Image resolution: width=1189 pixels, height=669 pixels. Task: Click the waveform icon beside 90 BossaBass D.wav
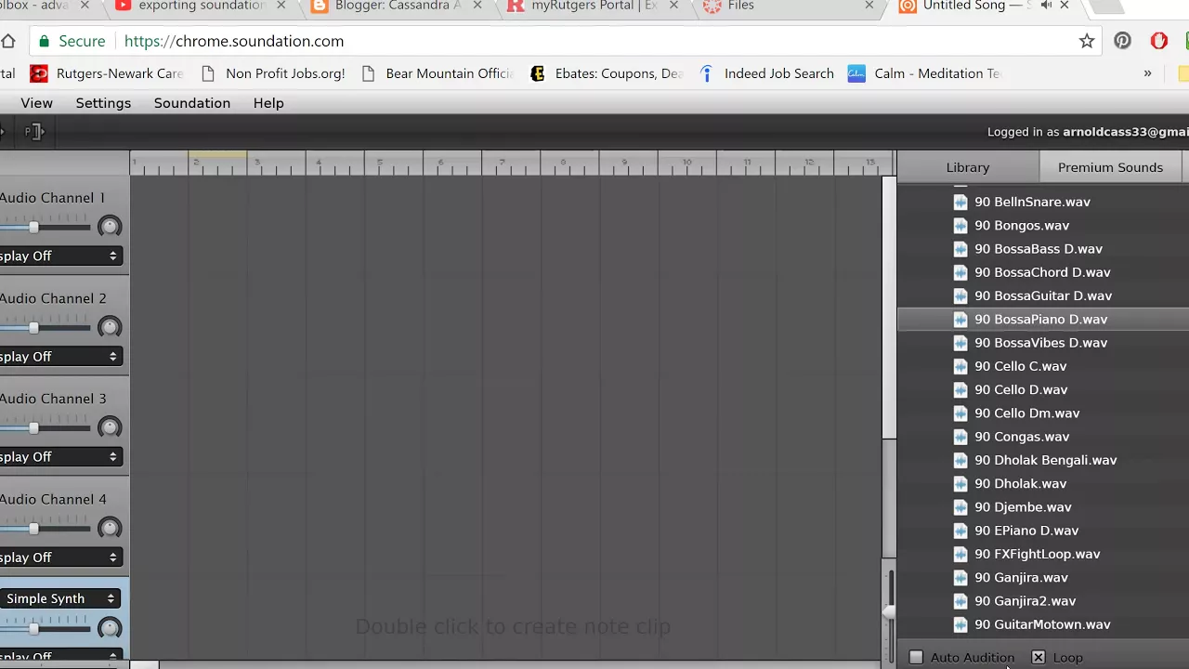pos(960,249)
